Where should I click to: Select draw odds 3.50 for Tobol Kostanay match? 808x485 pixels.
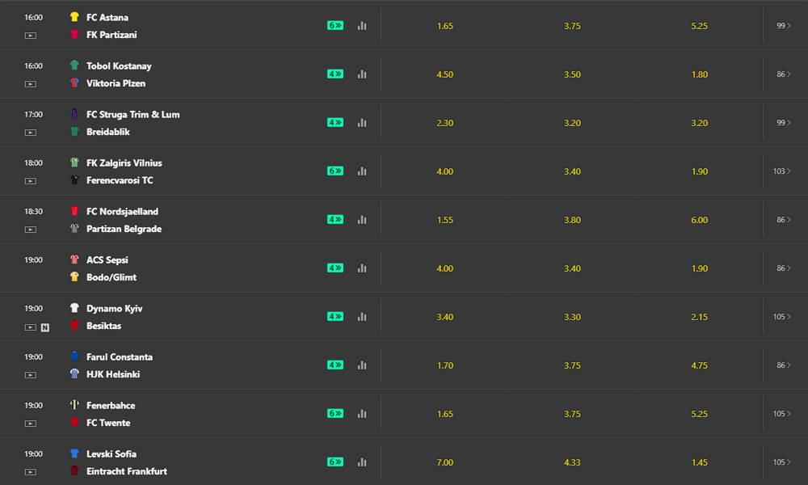point(572,74)
